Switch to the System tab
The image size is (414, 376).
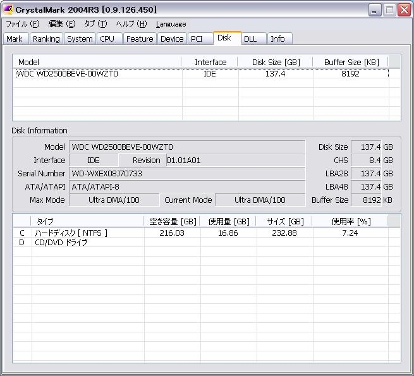tap(80, 39)
